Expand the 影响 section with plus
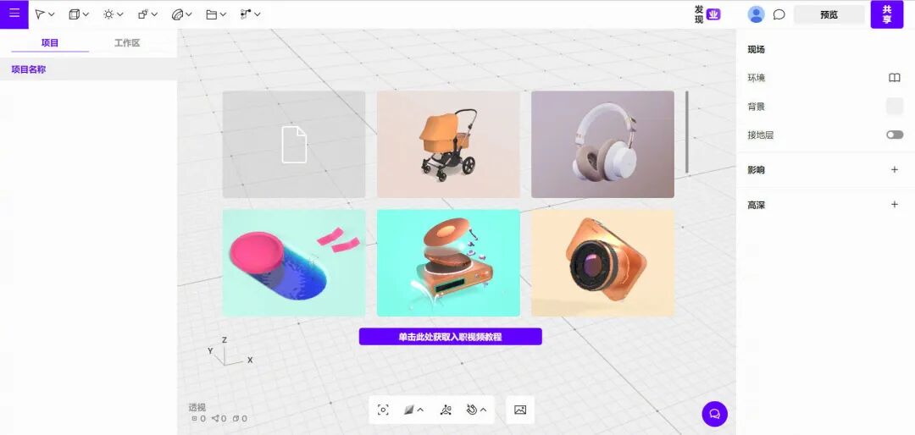This screenshot has height=435, width=915. (895, 170)
